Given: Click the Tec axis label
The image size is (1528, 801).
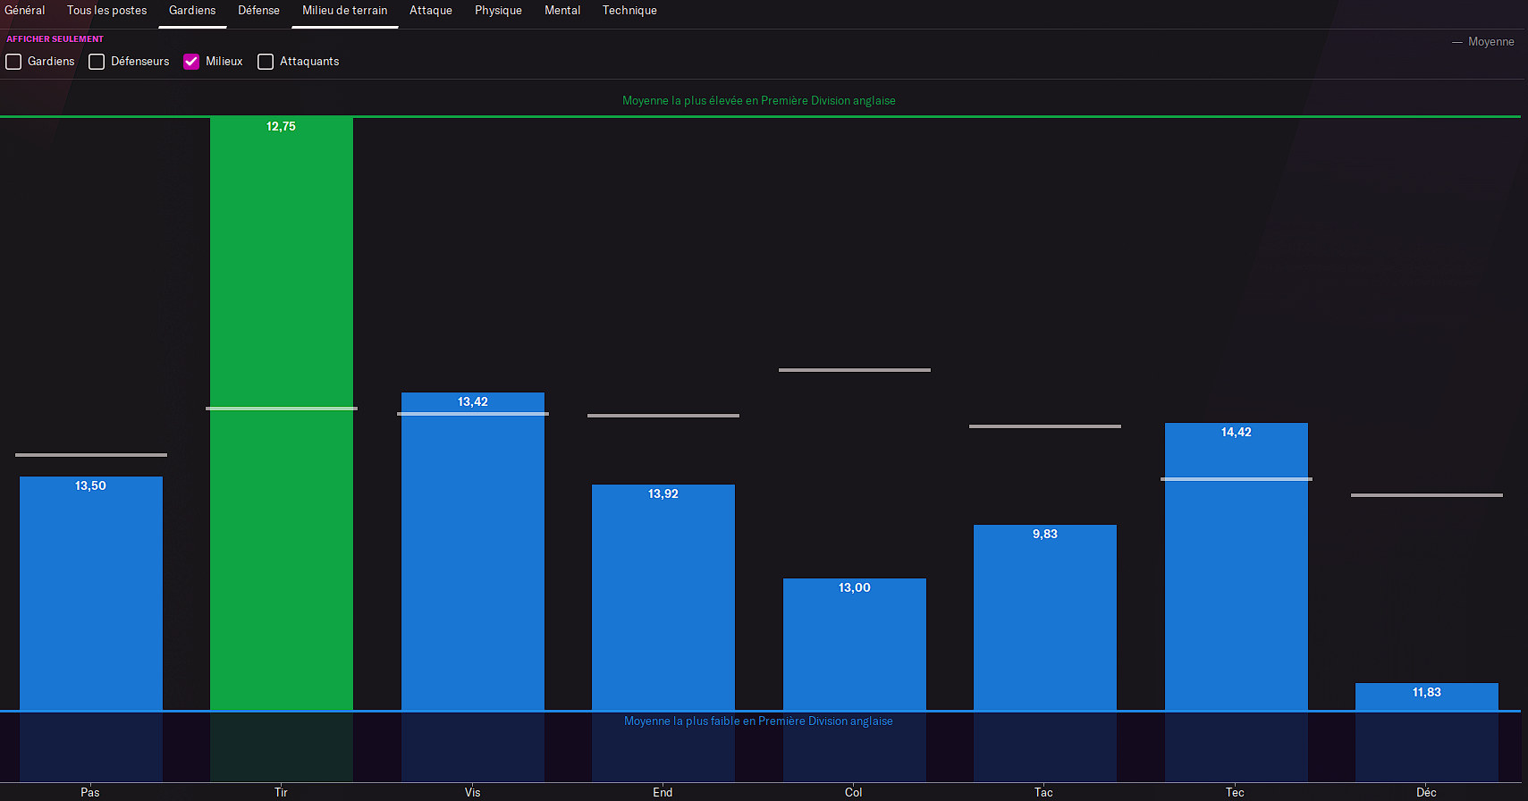Looking at the screenshot, I should tap(1235, 792).
